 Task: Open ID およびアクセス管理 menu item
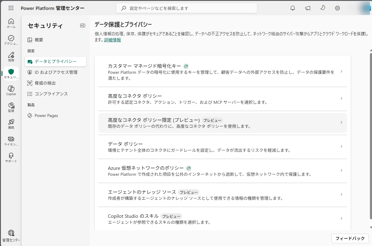[x=56, y=72]
